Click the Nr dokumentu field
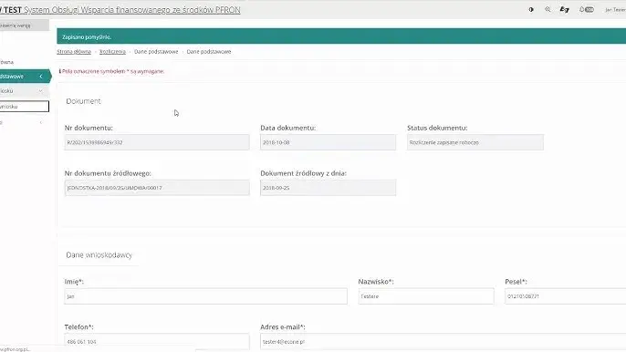 [x=157, y=142]
